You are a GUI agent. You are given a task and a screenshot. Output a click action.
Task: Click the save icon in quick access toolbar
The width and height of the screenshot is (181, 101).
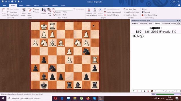coord(3,1)
